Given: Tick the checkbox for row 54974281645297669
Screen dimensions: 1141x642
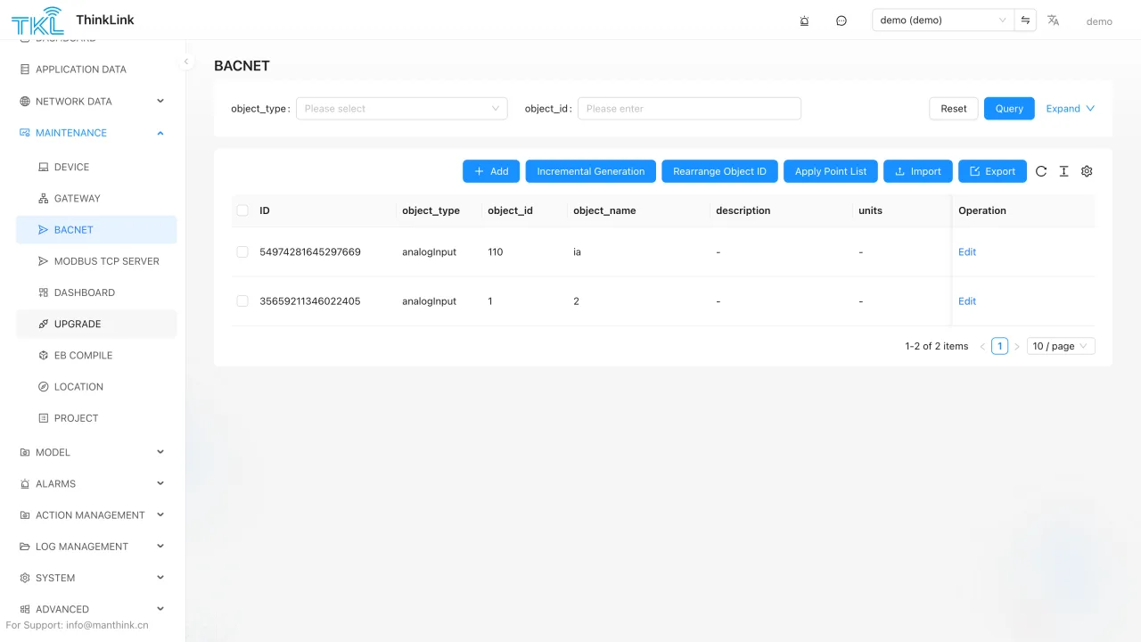Looking at the screenshot, I should [x=242, y=252].
